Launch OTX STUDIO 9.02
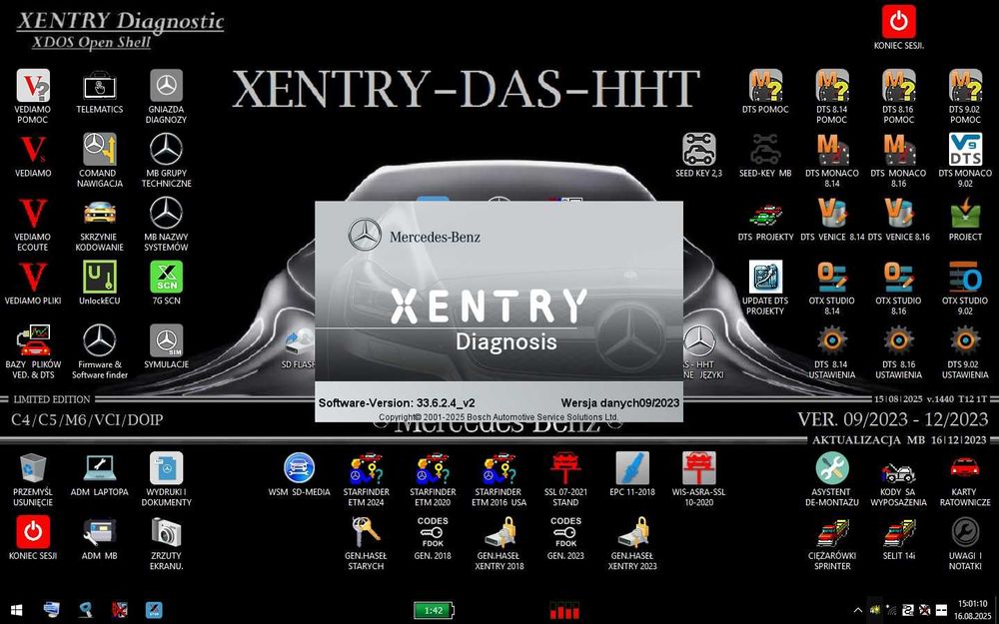This screenshot has width=999, height=624. click(x=965, y=277)
